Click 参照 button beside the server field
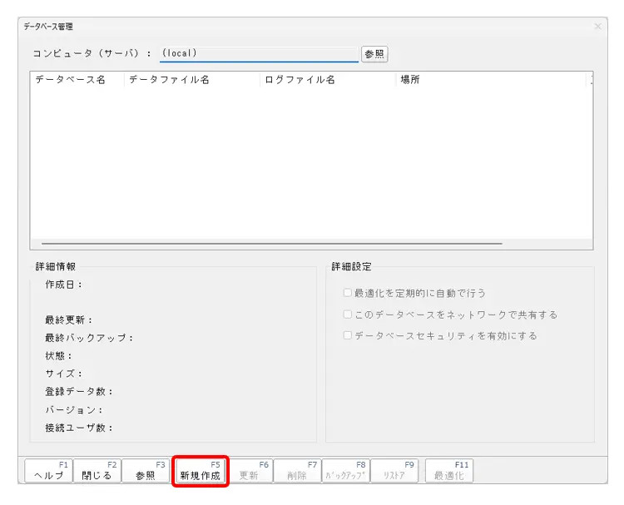This screenshot has height=505, width=624. pos(374,54)
